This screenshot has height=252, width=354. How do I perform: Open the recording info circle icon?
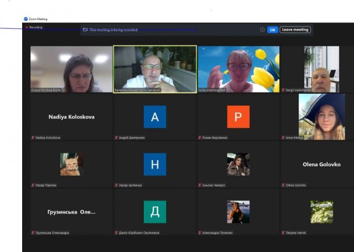(262, 30)
